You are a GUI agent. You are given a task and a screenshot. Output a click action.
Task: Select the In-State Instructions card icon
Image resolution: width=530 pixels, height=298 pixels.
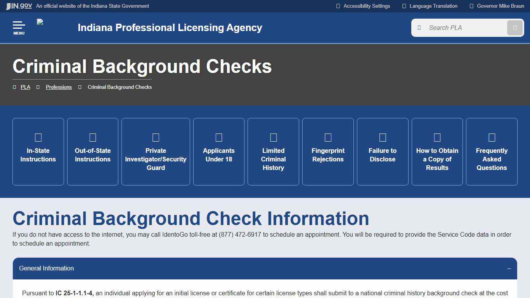38,137
